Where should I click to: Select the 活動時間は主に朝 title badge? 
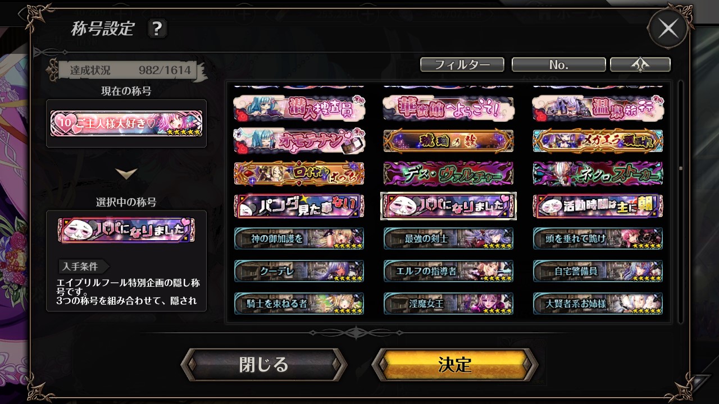[598, 206]
